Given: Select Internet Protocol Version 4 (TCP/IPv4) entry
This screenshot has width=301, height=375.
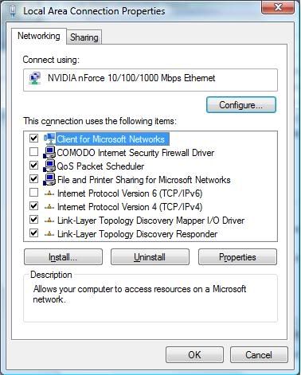Looking at the screenshot, I should point(130,207).
